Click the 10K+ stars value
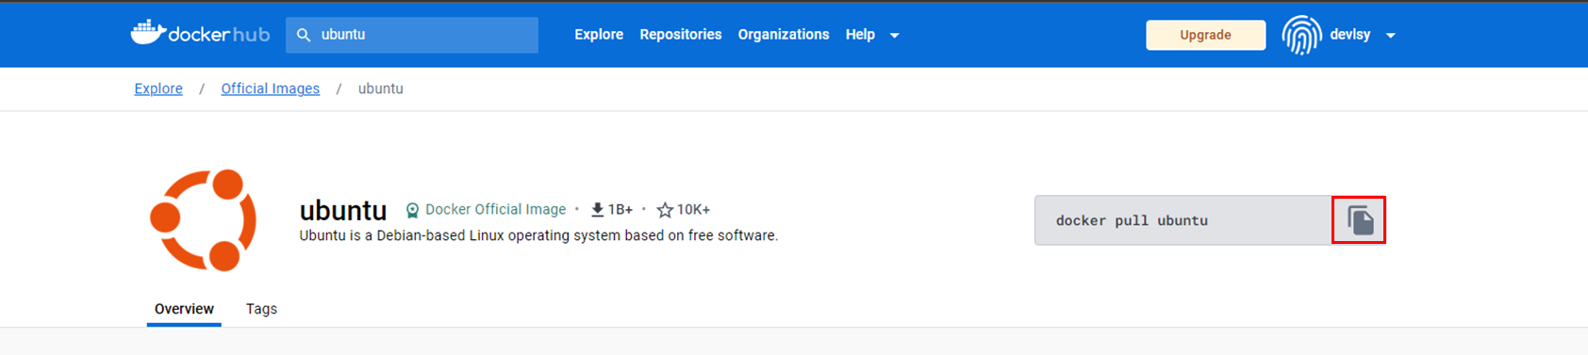The height and width of the screenshot is (355, 1588). tap(693, 210)
